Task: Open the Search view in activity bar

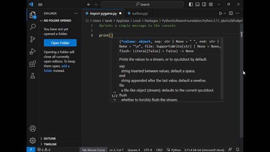Action: click(33, 27)
